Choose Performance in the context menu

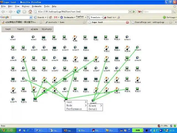coord(74,109)
